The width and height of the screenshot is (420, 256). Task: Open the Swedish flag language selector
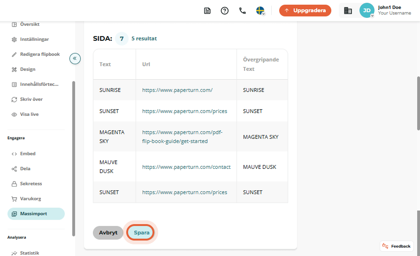pos(260,11)
